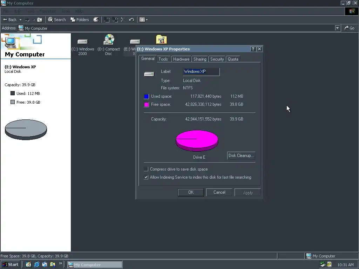Toggle the Folders pane
This screenshot has height=269, width=359.
tap(80, 20)
